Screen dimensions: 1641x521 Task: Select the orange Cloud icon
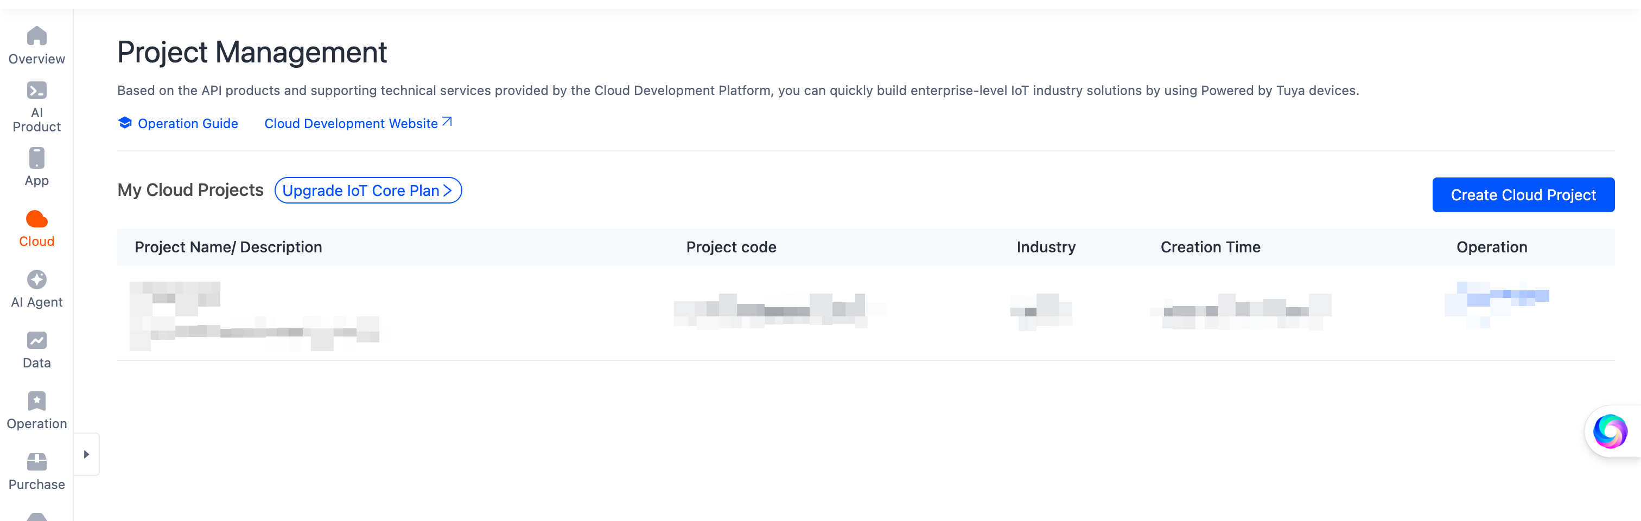point(37,219)
